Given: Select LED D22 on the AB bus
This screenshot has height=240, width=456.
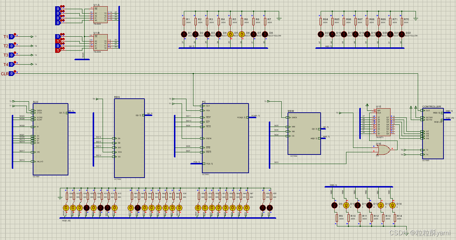Looking at the screenshot, I should (x=402, y=34).
